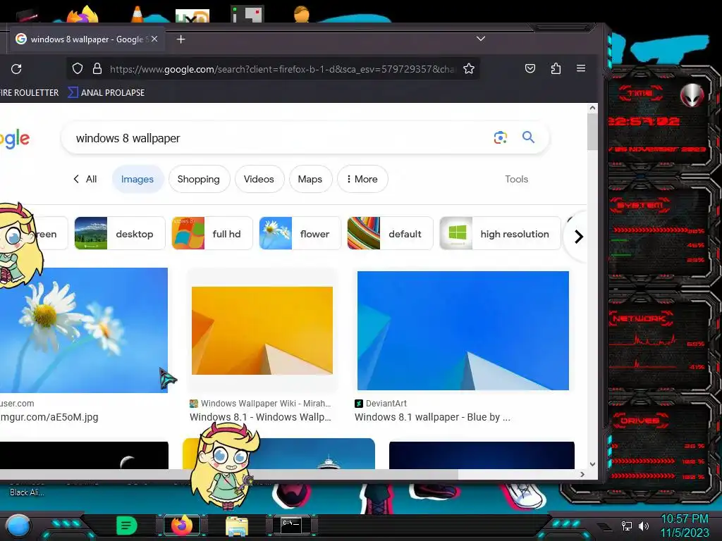Open the VLC cone desktop icon
Viewport: 722px width, 541px height.
tap(137, 14)
